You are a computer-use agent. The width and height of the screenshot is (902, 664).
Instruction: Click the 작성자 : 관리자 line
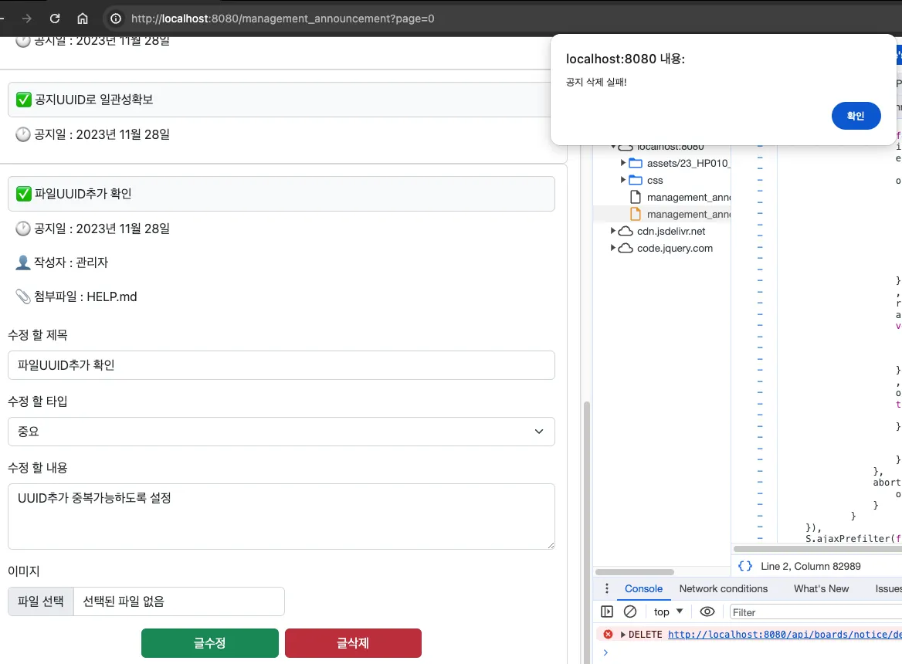coord(62,263)
